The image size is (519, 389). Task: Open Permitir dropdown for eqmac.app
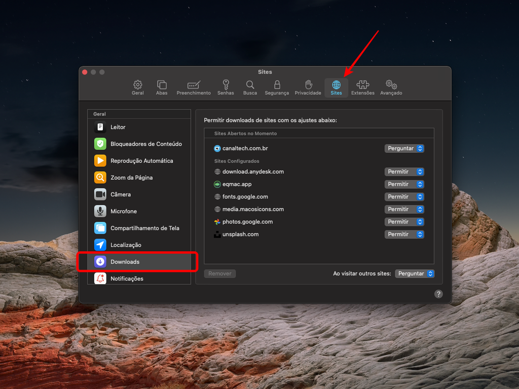[404, 184]
